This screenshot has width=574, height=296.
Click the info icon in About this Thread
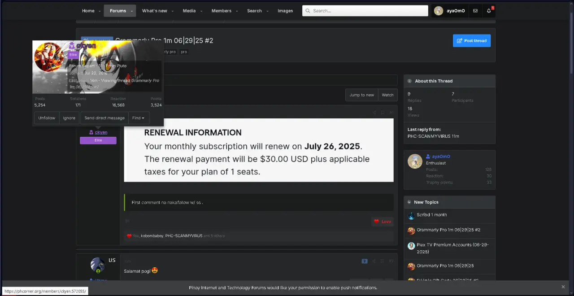[x=409, y=81]
